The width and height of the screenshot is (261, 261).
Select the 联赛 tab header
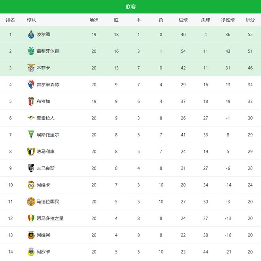click(130, 7)
